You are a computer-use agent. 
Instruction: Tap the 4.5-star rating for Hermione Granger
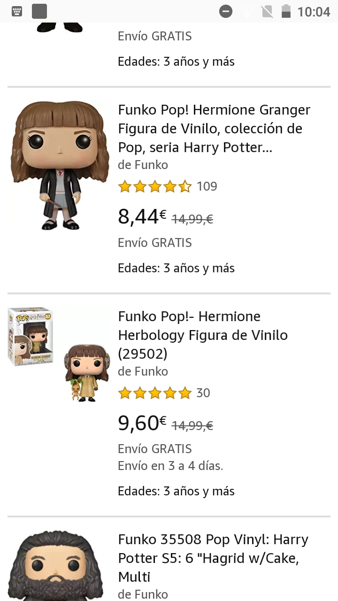155,186
